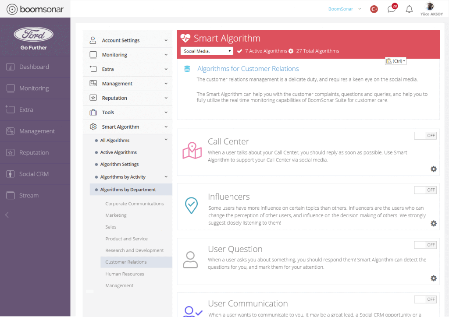The width and height of the screenshot is (449, 317).
Task: Click the Stream sidebar icon
Action: point(11,196)
